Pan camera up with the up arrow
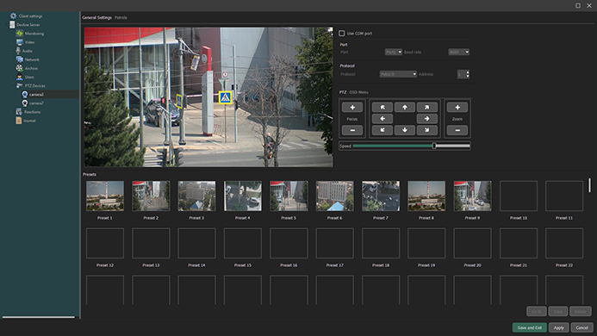 (x=404, y=108)
